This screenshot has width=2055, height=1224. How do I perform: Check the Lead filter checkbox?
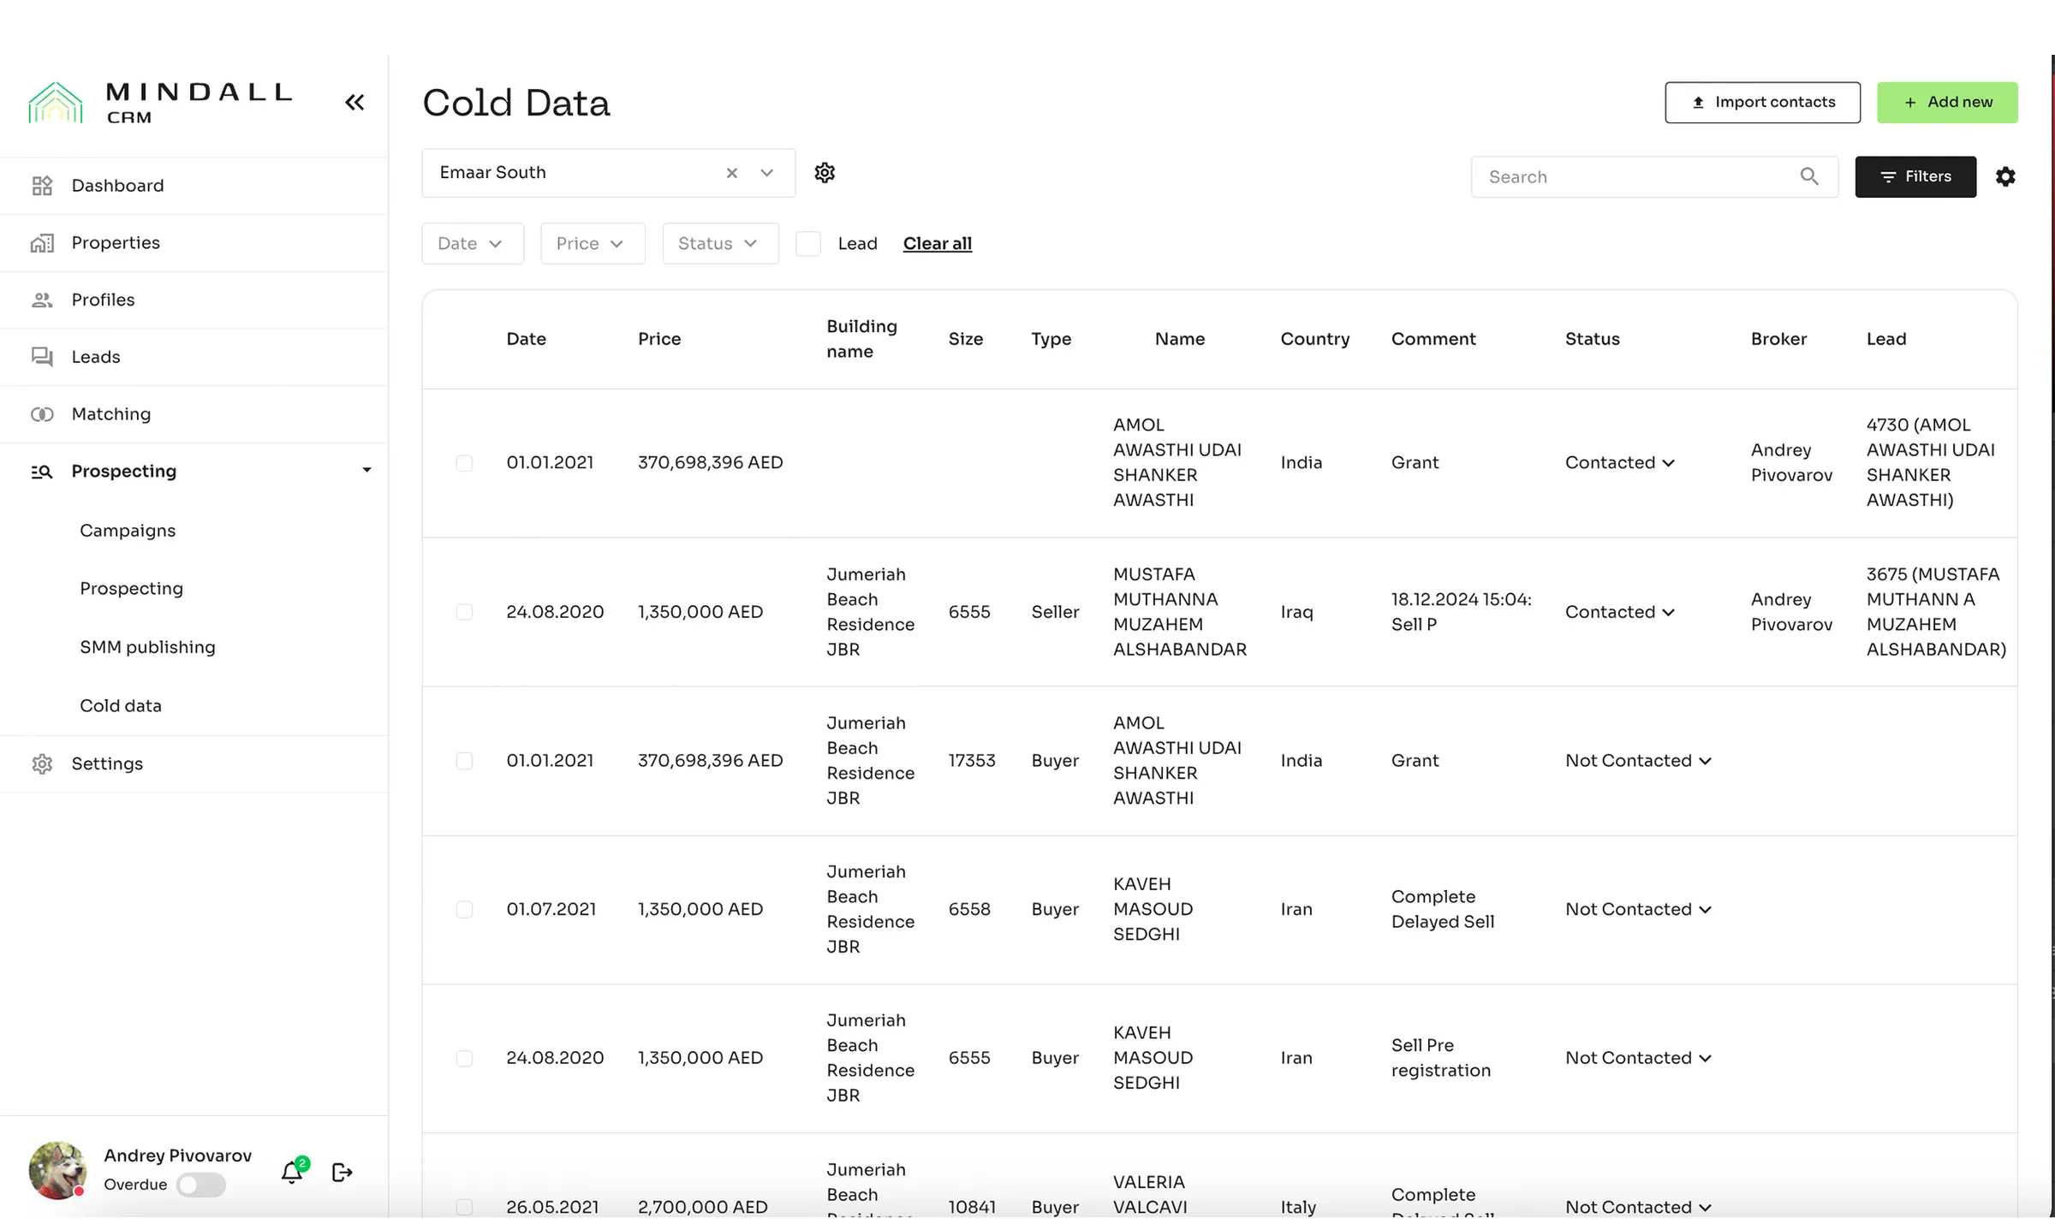tap(808, 244)
